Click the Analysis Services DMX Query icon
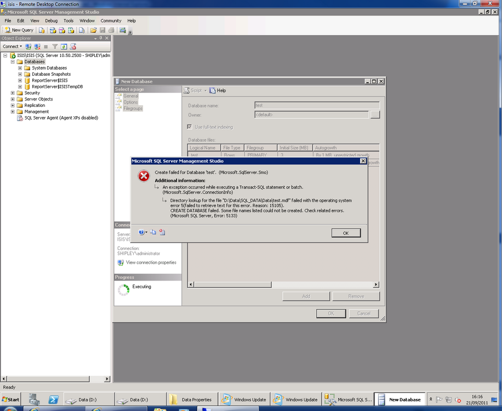The height and width of the screenshot is (411, 502). [x=62, y=30]
